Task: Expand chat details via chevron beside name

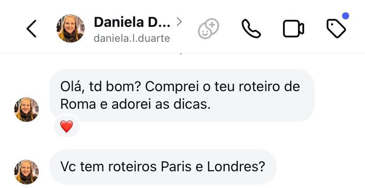Action: [179, 21]
